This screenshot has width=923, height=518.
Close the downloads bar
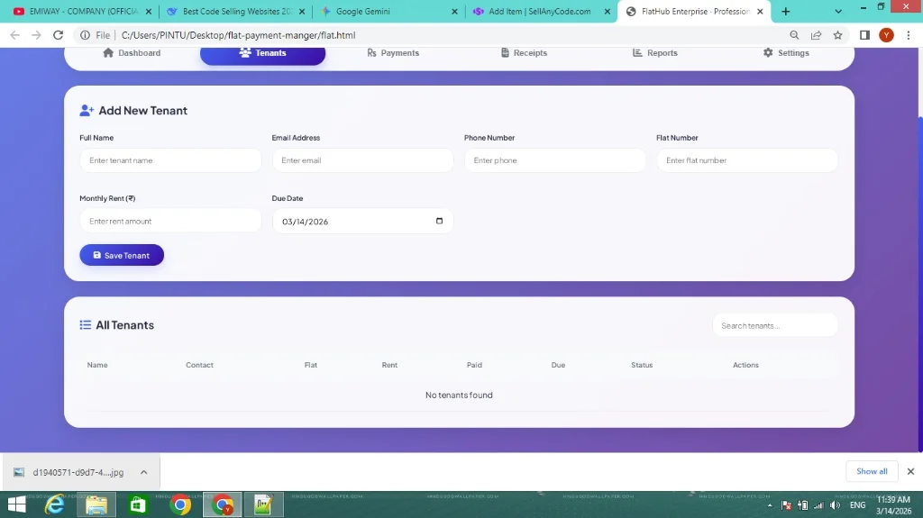910,471
